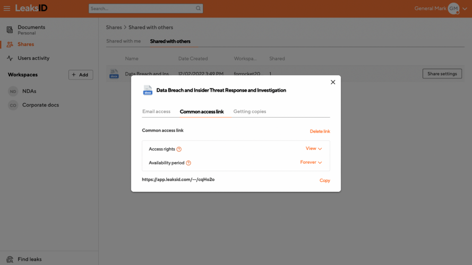Select Shares in the sidebar
472x265 pixels.
(x=25, y=44)
